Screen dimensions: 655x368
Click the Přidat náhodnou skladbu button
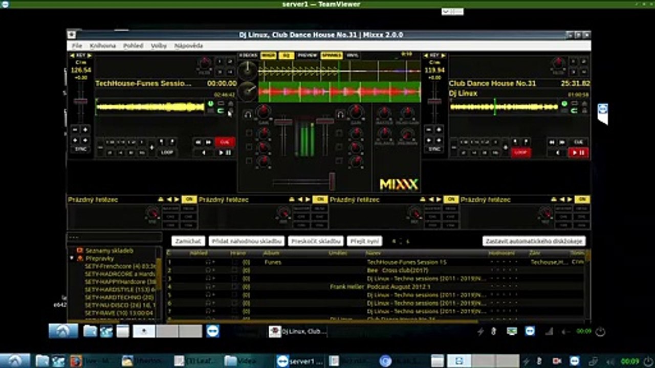[246, 241]
